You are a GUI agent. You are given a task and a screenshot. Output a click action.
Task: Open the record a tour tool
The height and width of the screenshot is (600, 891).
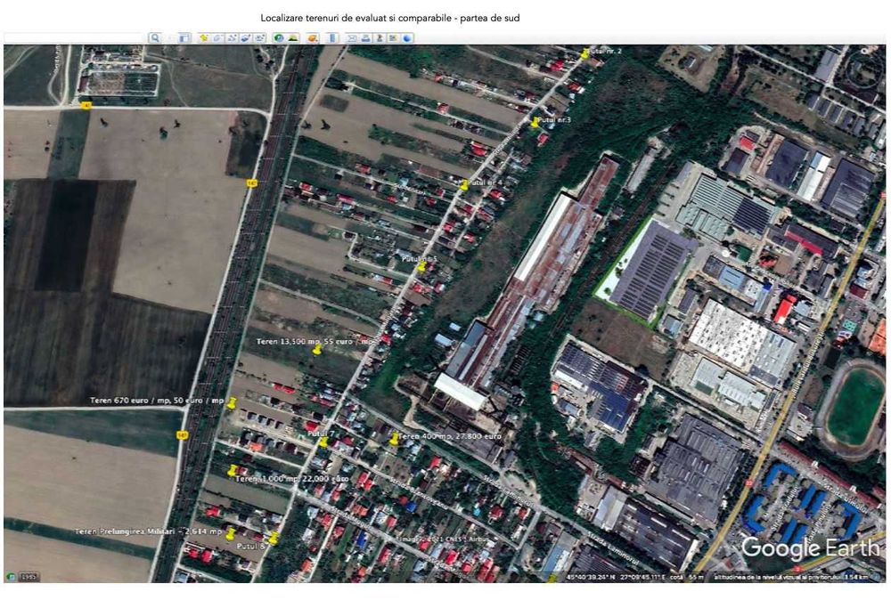(260, 38)
